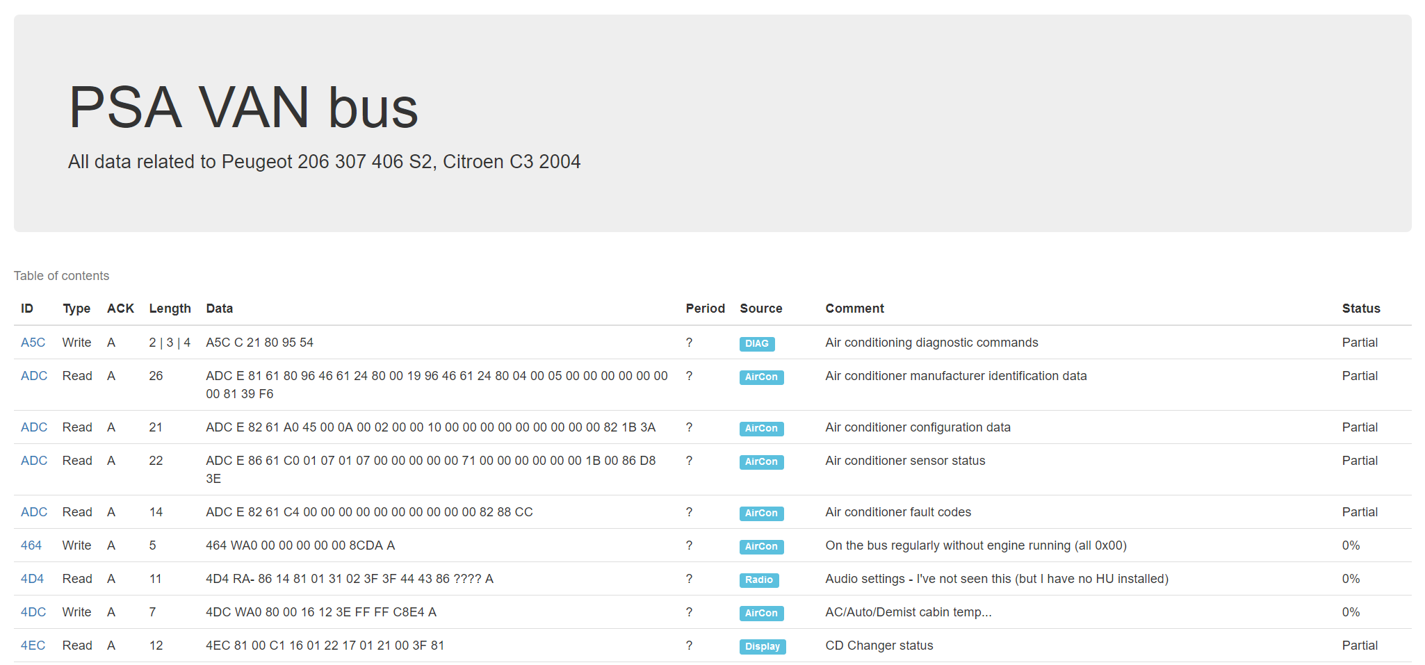Open ADC link for configuration data row
The image size is (1425, 665).
[34, 427]
